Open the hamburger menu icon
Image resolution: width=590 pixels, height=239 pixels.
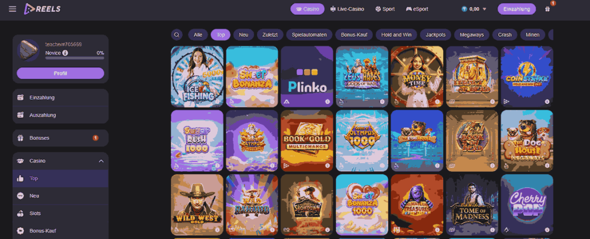[13, 9]
